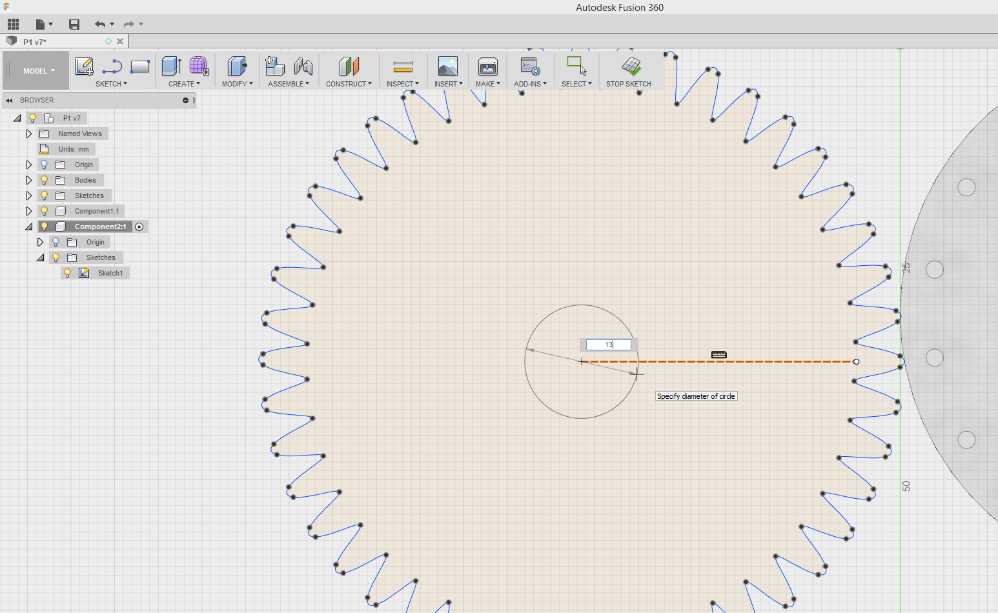Open the INSPECT menu
Screen dimensions: 998x613
(403, 84)
